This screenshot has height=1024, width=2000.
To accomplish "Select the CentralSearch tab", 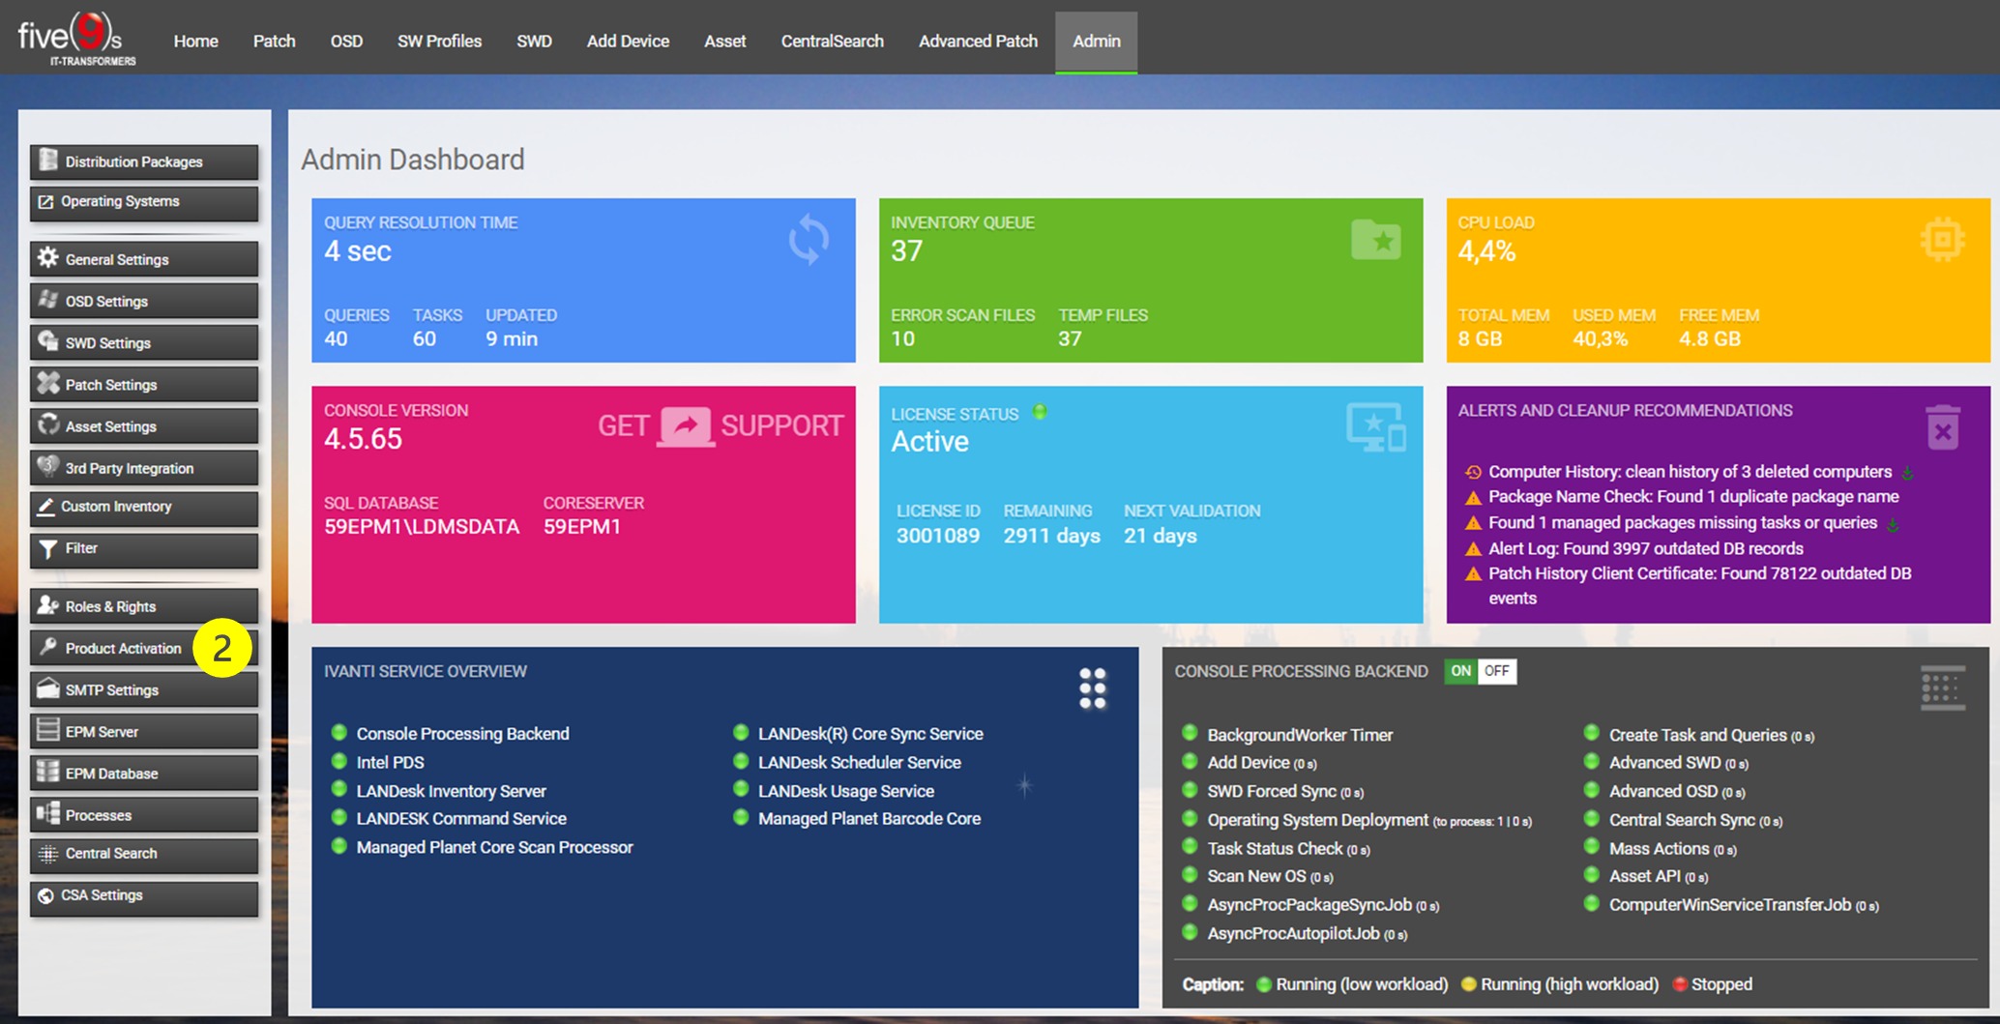I will pyautogui.click(x=832, y=42).
